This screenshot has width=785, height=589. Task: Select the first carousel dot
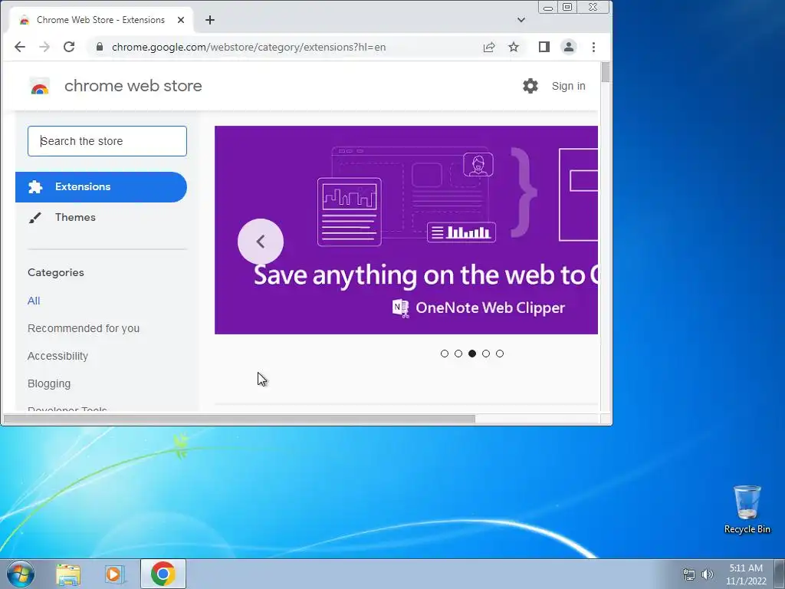(445, 354)
